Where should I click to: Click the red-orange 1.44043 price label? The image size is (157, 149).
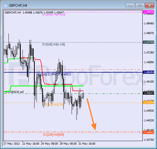[149, 132]
